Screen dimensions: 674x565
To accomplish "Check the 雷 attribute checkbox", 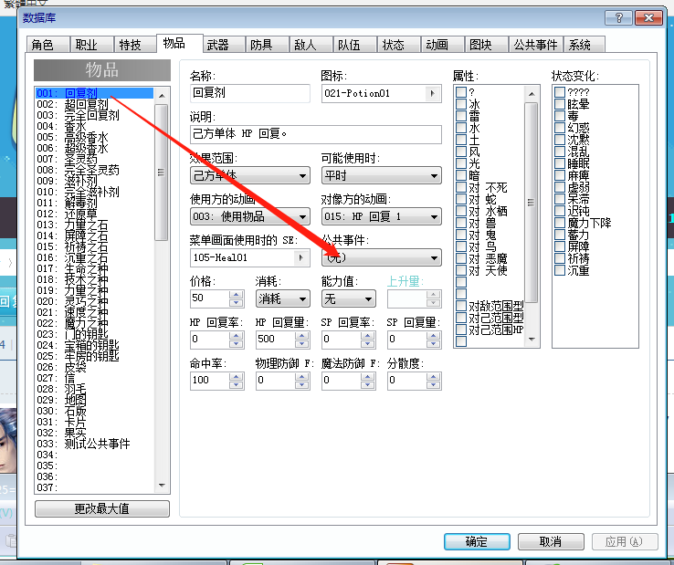I will click(461, 116).
